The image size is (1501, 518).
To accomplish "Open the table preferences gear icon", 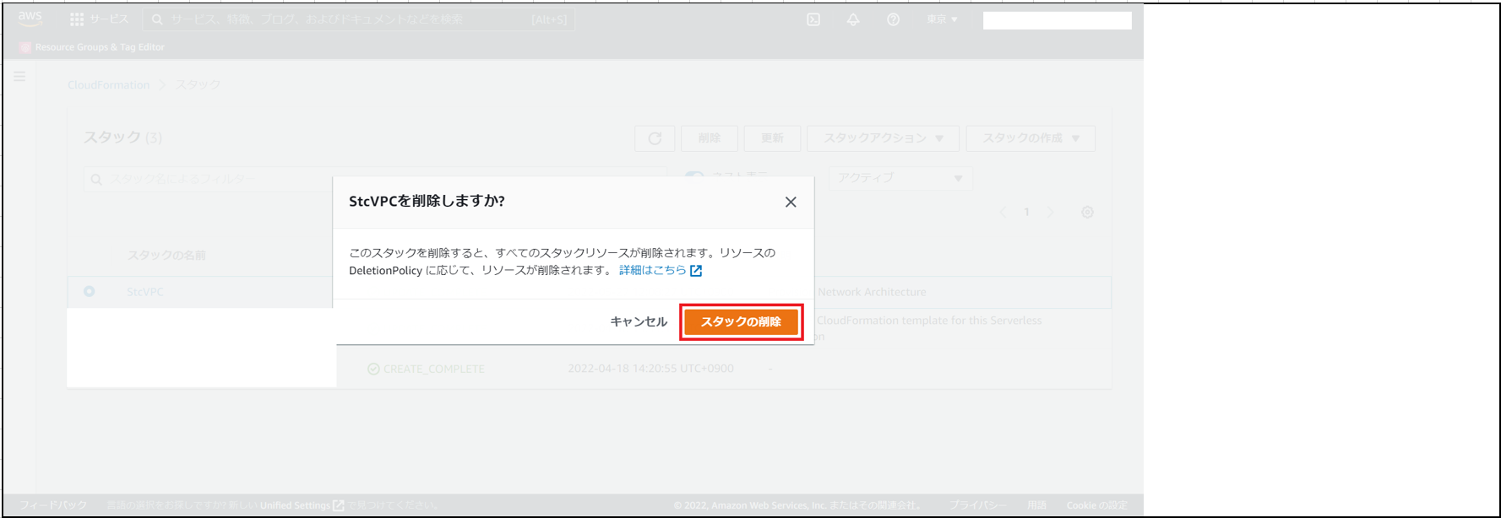I will pos(1087,213).
